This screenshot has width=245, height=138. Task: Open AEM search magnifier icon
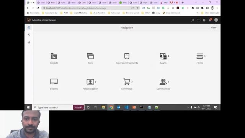(192, 20)
